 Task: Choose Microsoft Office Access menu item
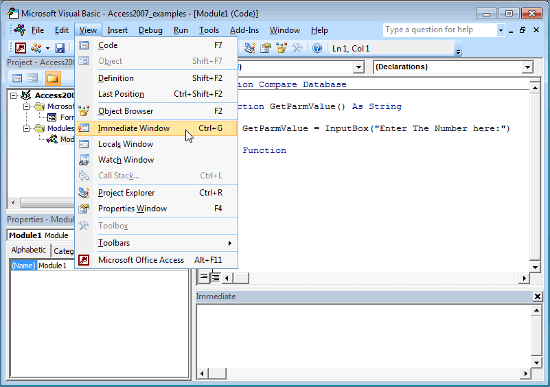157,260
